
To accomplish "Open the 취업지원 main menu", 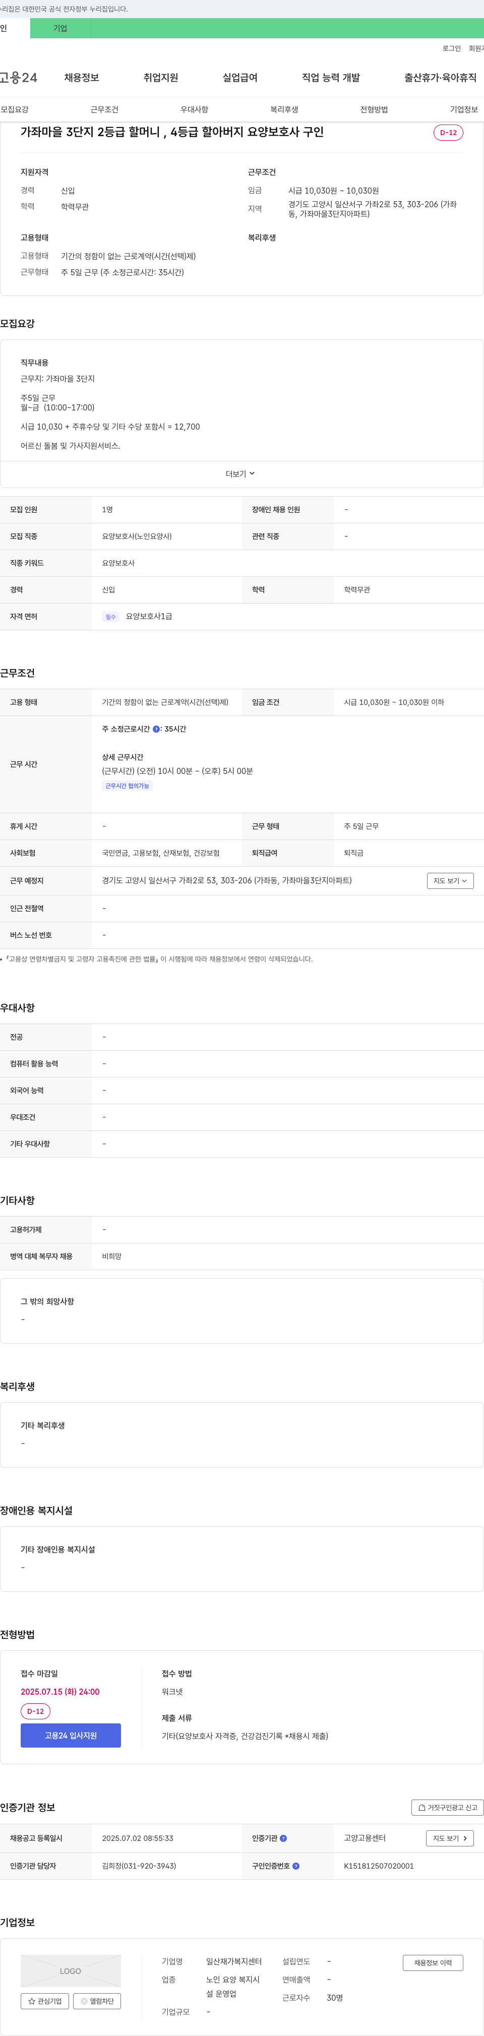I will click(160, 78).
